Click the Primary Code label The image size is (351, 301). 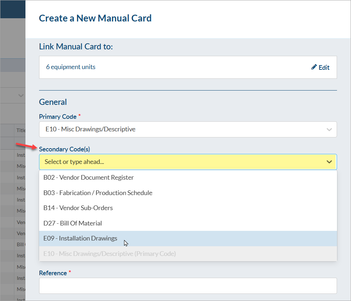pos(58,117)
